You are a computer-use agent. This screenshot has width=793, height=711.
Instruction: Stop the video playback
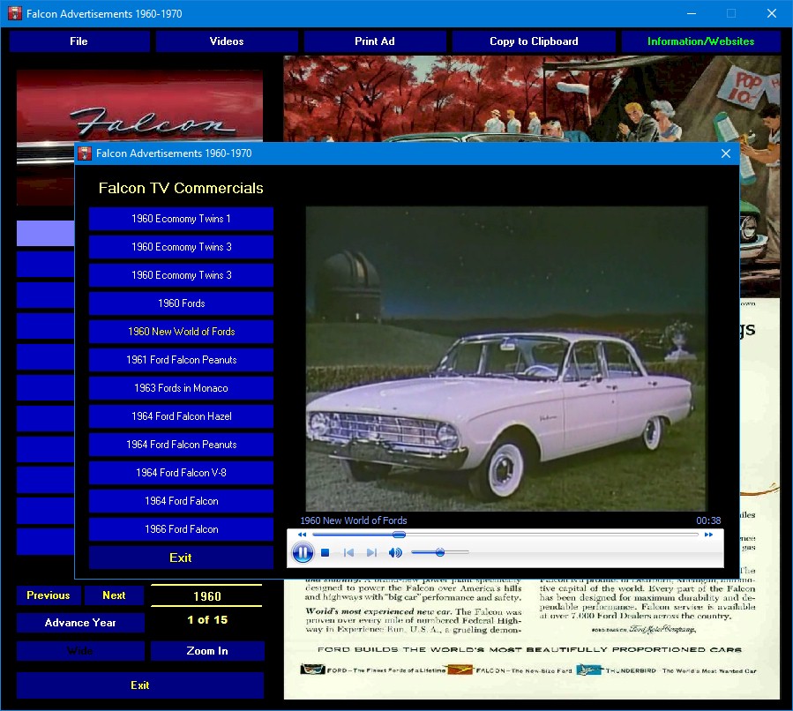click(x=325, y=553)
